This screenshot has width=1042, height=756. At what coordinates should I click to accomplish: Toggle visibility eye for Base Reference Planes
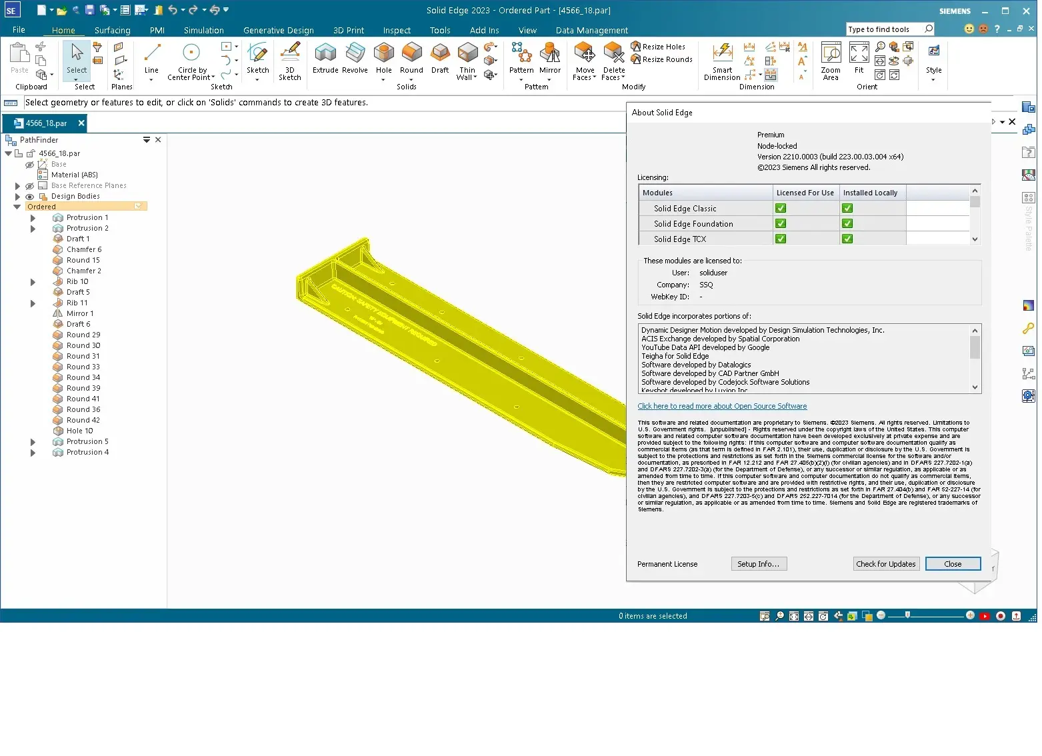29,186
